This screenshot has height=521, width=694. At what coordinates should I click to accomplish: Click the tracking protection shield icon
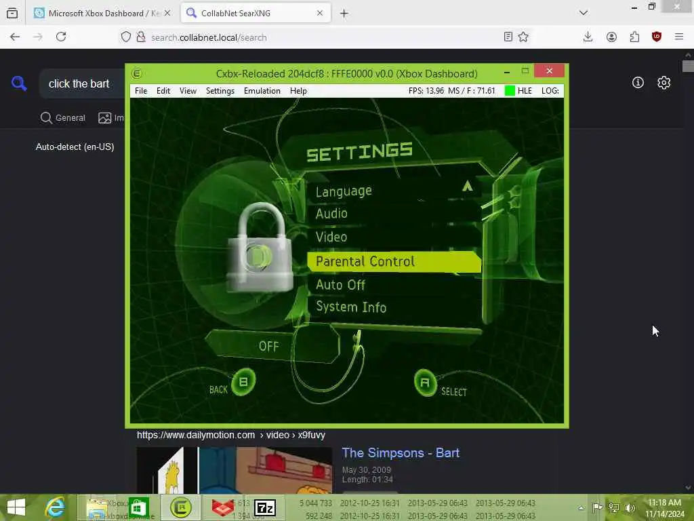[x=126, y=37]
